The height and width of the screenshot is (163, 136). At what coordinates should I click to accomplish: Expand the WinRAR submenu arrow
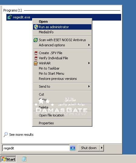pyautogui.click(x=89, y=63)
